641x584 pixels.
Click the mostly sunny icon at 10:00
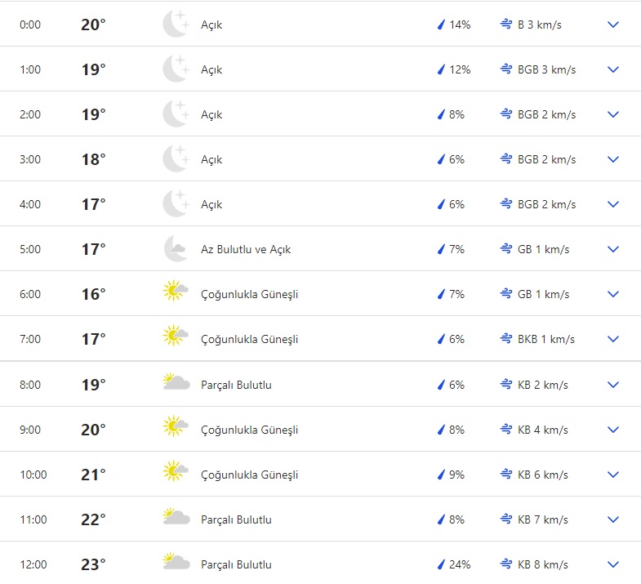coord(176,472)
